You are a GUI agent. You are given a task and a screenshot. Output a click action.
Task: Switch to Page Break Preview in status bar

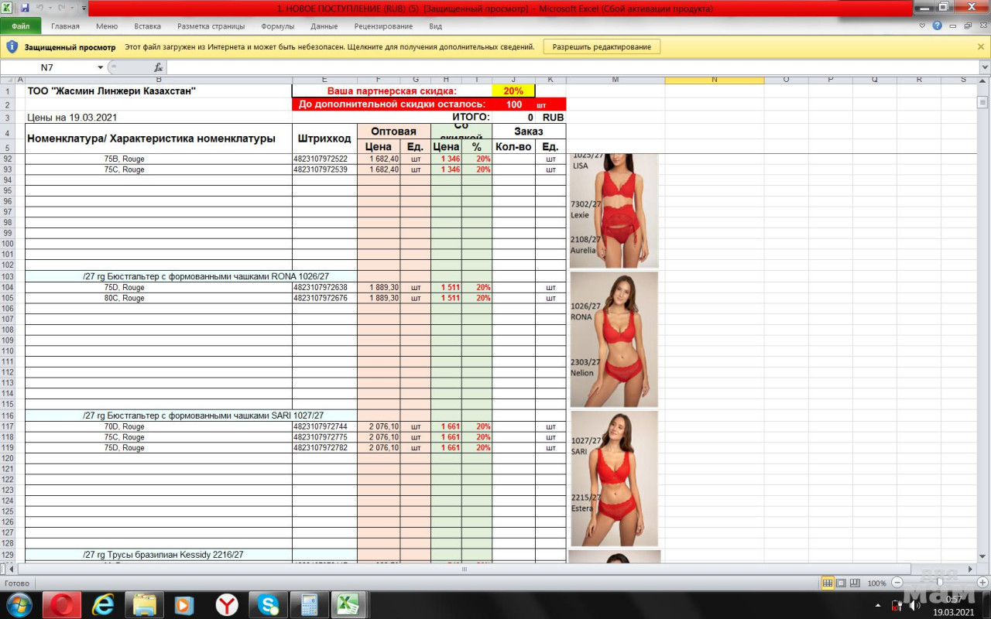coord(855,583)
